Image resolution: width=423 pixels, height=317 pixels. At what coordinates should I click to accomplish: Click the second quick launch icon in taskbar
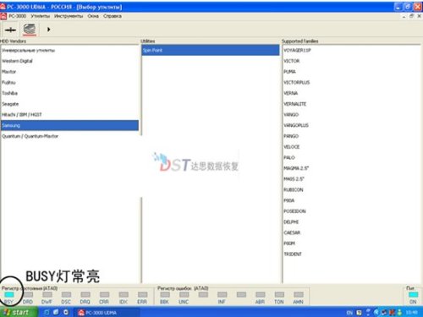(x=56, y=312)
